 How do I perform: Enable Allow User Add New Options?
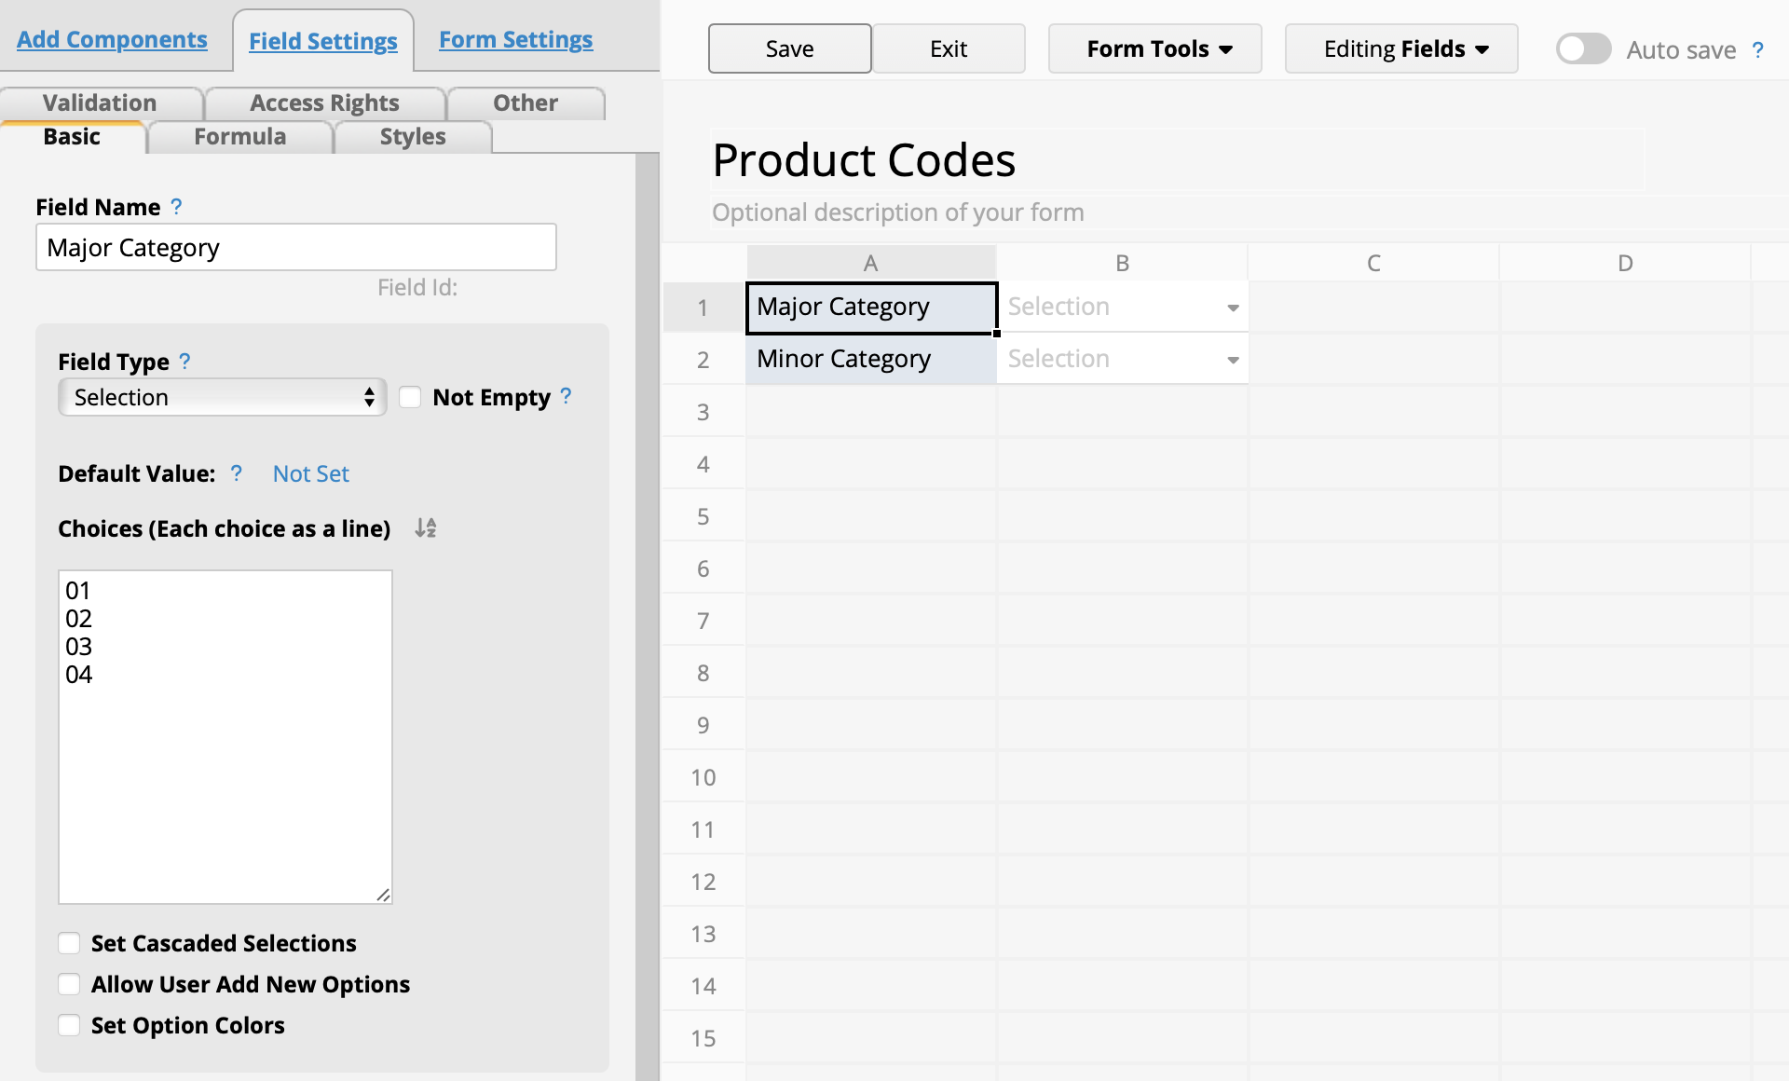coord(69,984)
